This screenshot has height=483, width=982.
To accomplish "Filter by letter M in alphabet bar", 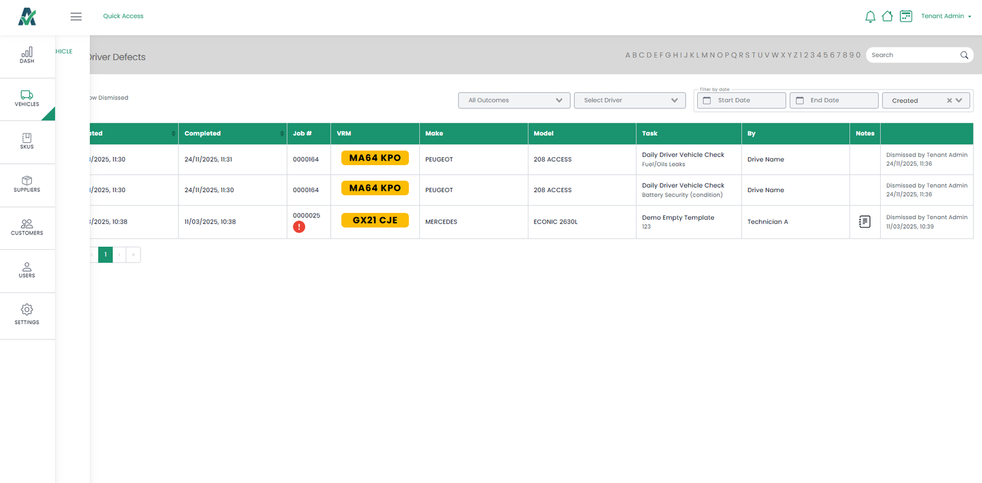I will click(x=705, y=55).
